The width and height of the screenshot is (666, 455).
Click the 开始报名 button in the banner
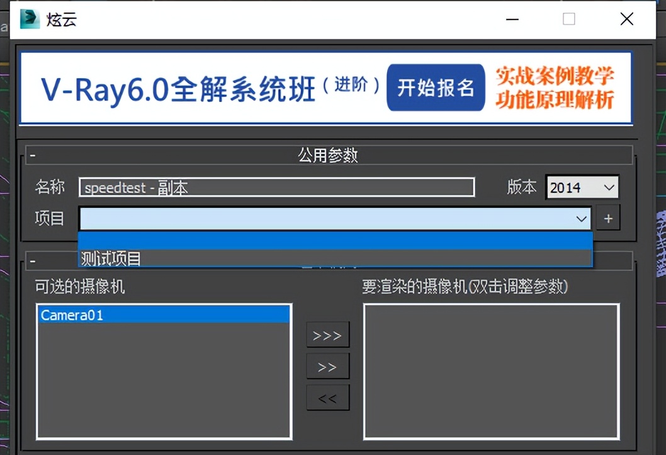coord(436,88)
